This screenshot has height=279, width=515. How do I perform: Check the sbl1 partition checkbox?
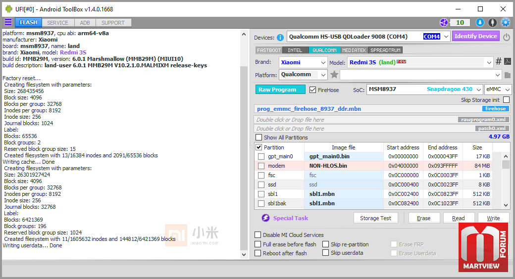261,194
